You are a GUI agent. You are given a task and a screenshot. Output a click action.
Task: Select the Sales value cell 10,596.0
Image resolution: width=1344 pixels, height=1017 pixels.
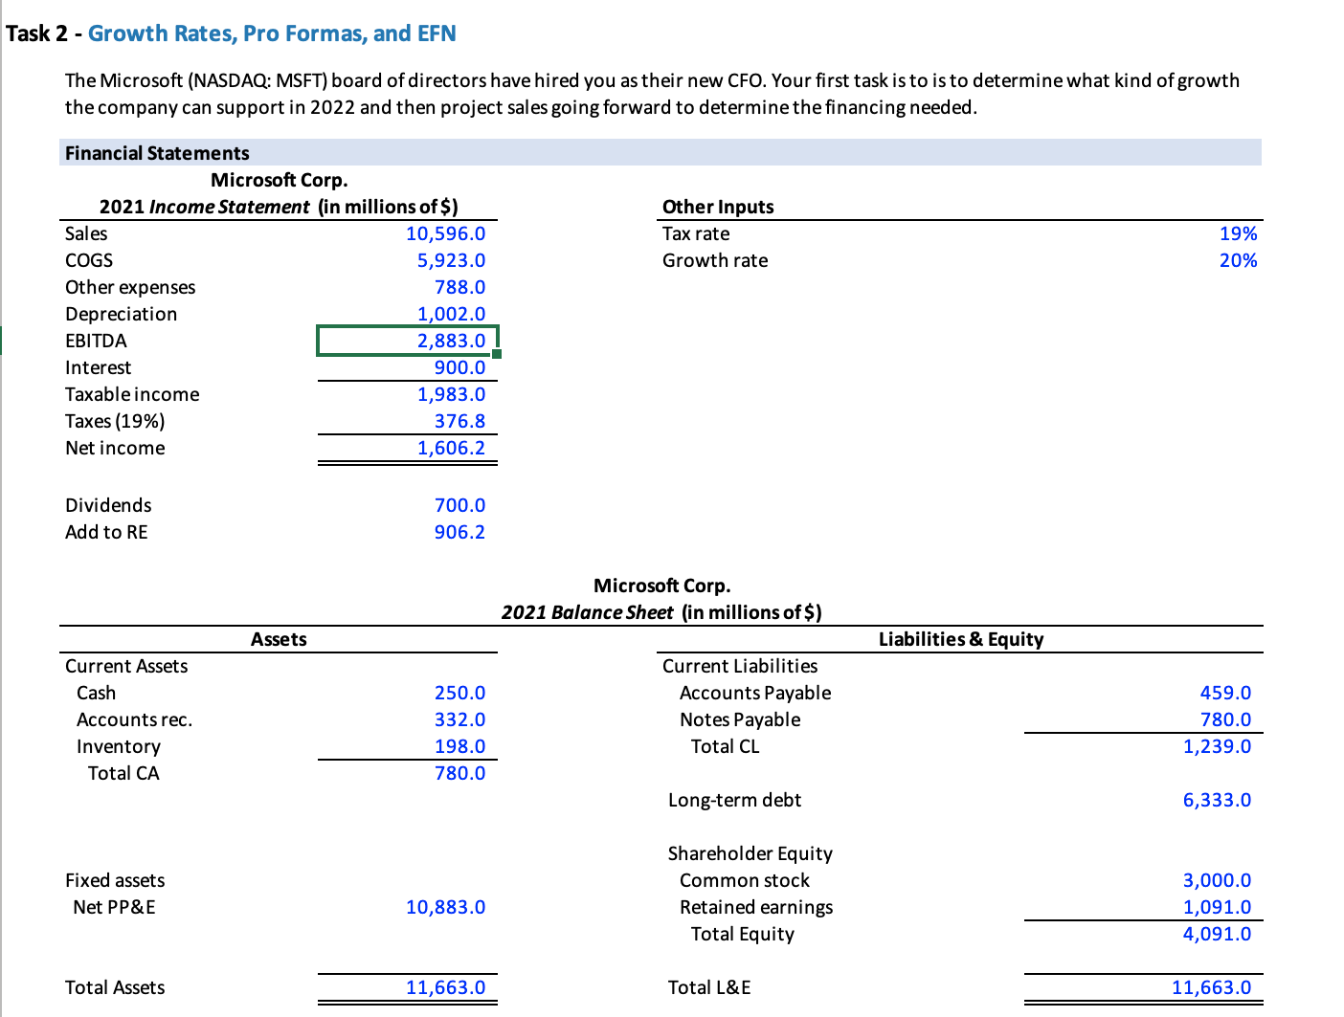click(446, 233)
